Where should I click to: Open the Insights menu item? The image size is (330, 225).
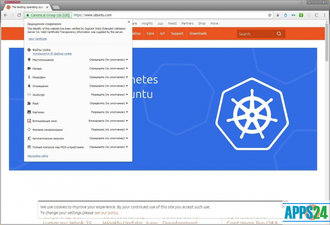coord(147,23)
